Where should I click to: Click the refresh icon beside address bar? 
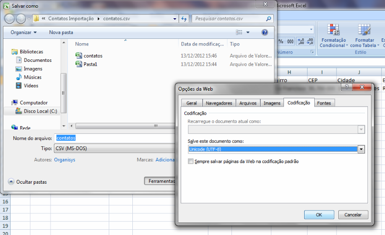point(184,19)
